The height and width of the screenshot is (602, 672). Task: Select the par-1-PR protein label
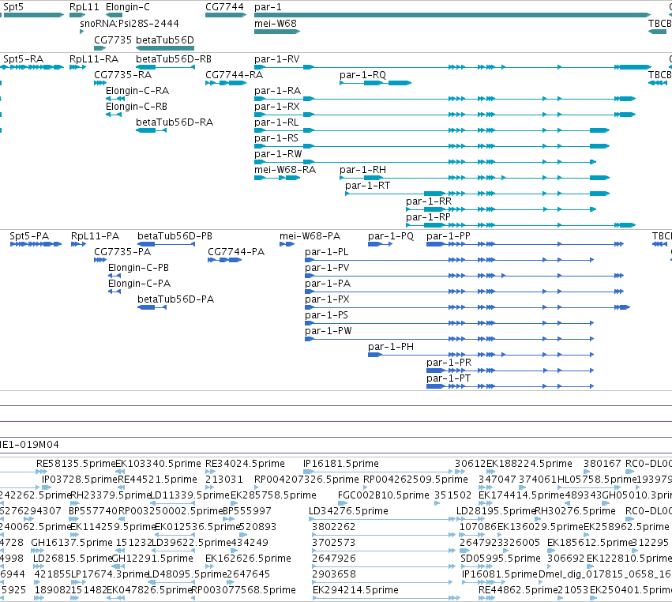(x=449, y=363)
